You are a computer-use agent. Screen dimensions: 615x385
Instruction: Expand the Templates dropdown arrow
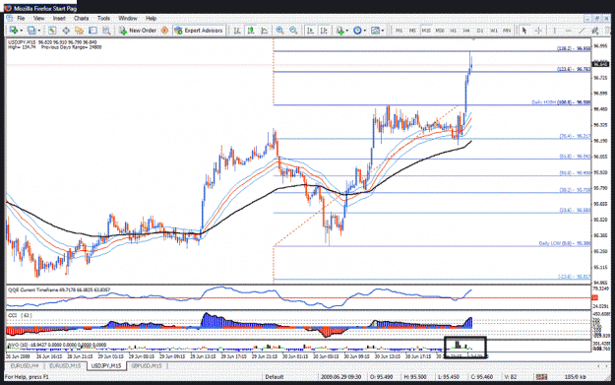383,31
